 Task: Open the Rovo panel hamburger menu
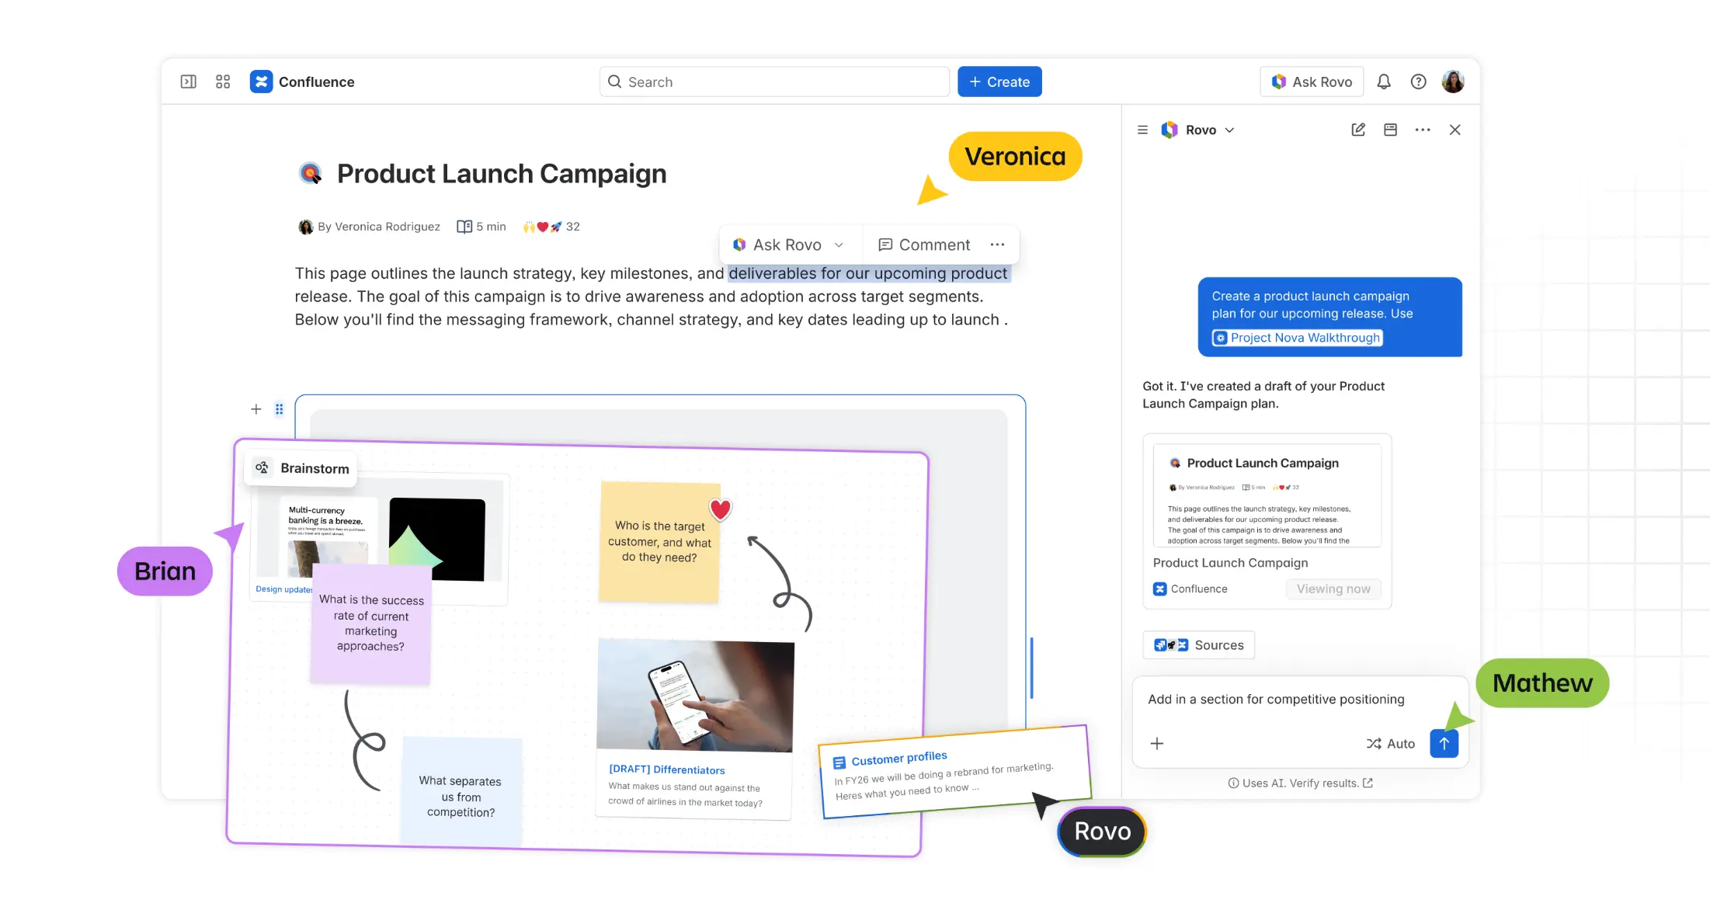(x=1142, y=130)
